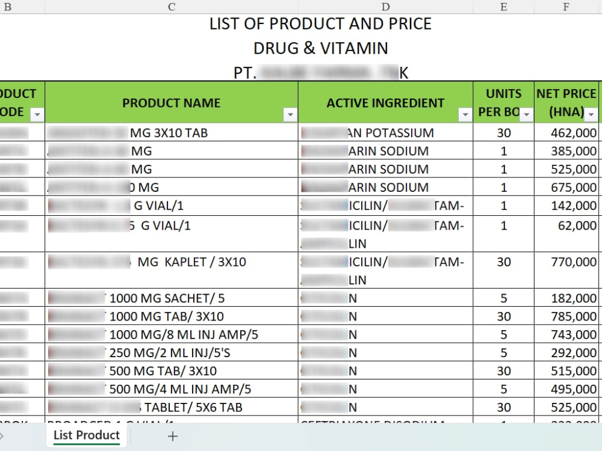The height and width of the screenshot is (451, 602).
Task: Select the DRUG & VITAMIN subtitle cell
Action: coord(320,48)
